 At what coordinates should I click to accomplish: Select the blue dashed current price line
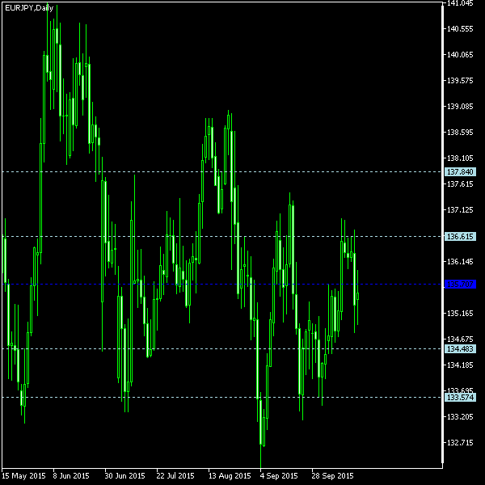pyautogui.click(x=222, y=284)
